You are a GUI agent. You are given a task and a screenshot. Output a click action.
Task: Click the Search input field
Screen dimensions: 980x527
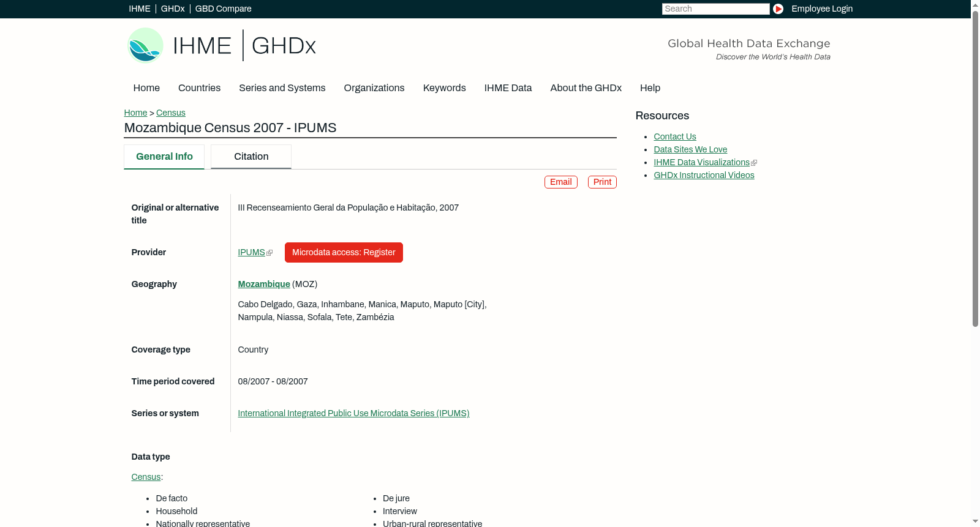pos(715,9)
